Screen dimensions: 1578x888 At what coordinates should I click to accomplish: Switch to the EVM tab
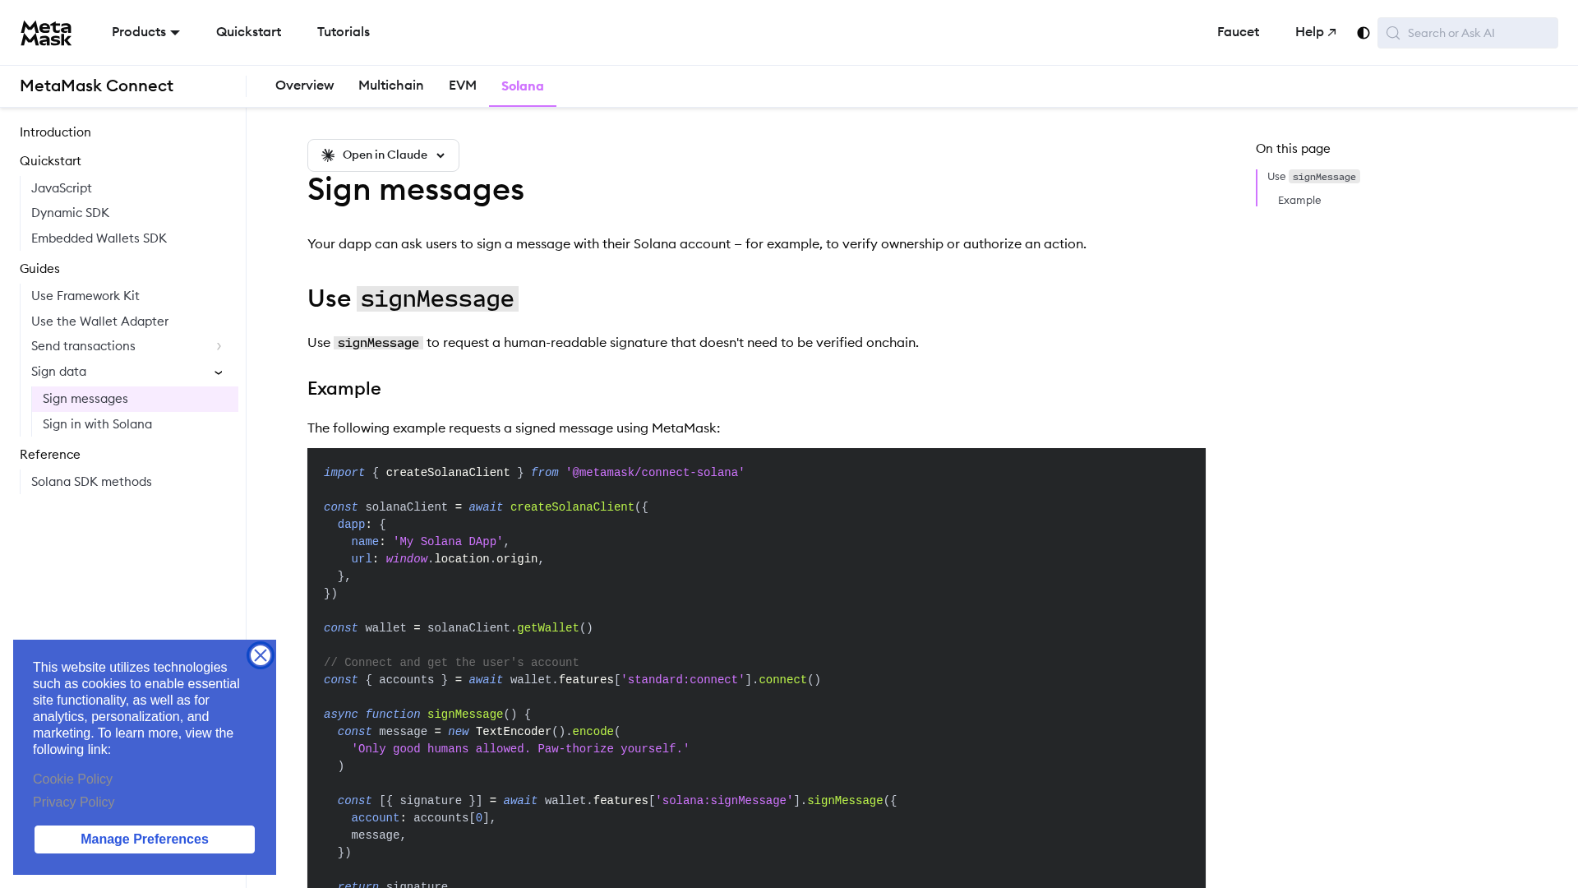point(463,86)
